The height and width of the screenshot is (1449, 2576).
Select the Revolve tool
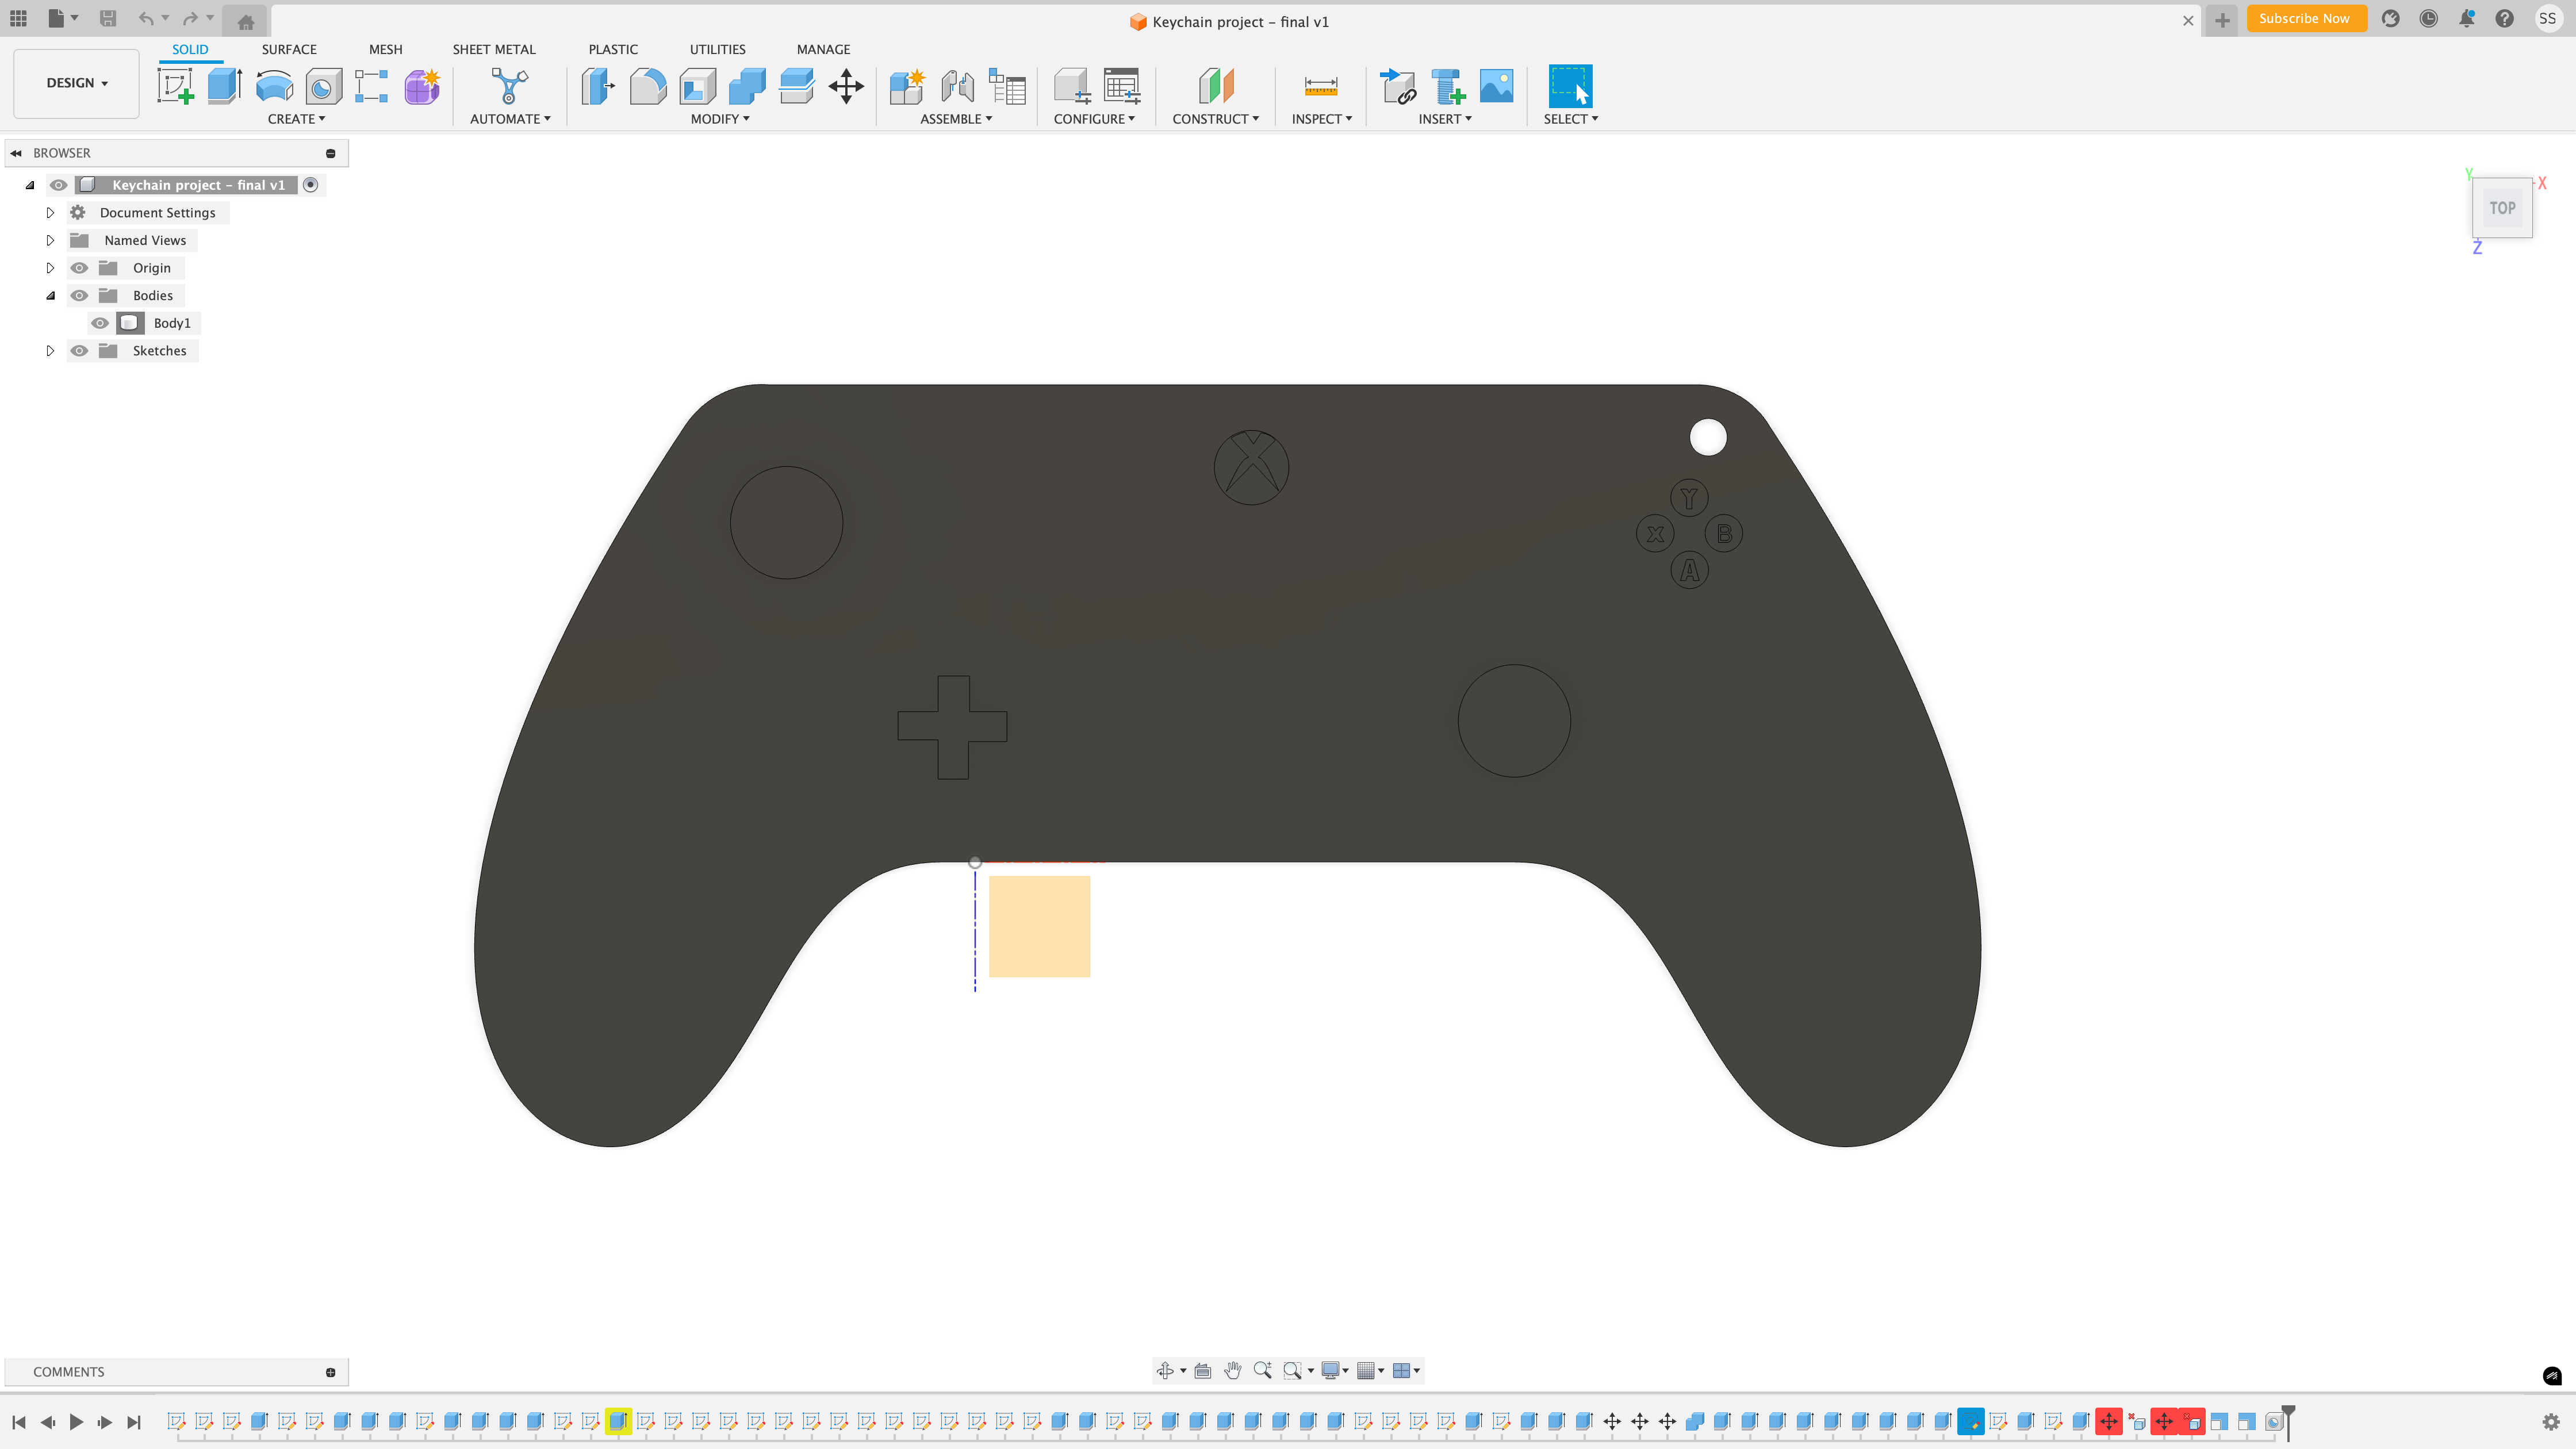(x=274, y=86)
